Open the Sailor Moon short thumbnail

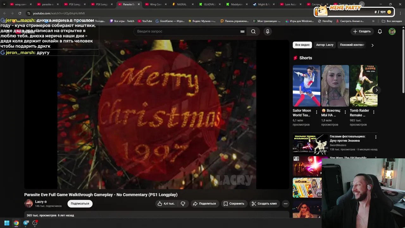point(307,86)
